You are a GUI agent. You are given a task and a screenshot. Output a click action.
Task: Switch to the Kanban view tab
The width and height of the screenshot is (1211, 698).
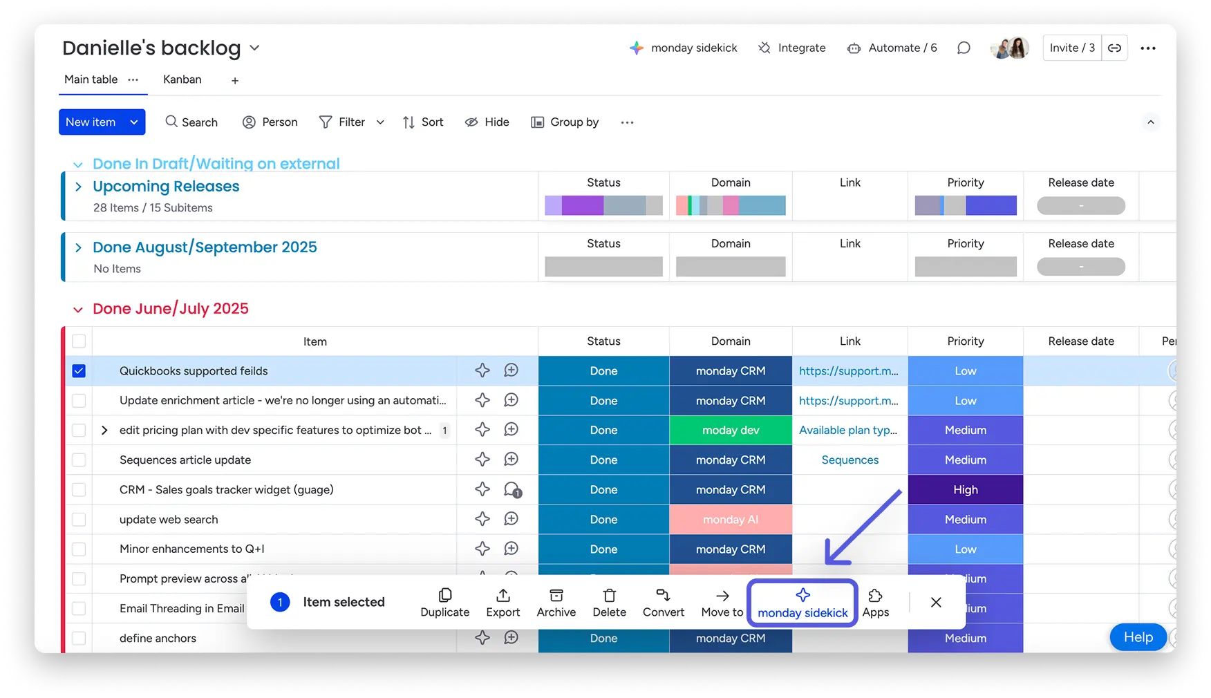coord(182,79)
